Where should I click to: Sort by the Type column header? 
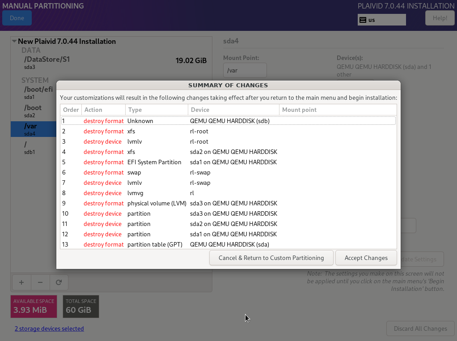[x=157, y=110]
